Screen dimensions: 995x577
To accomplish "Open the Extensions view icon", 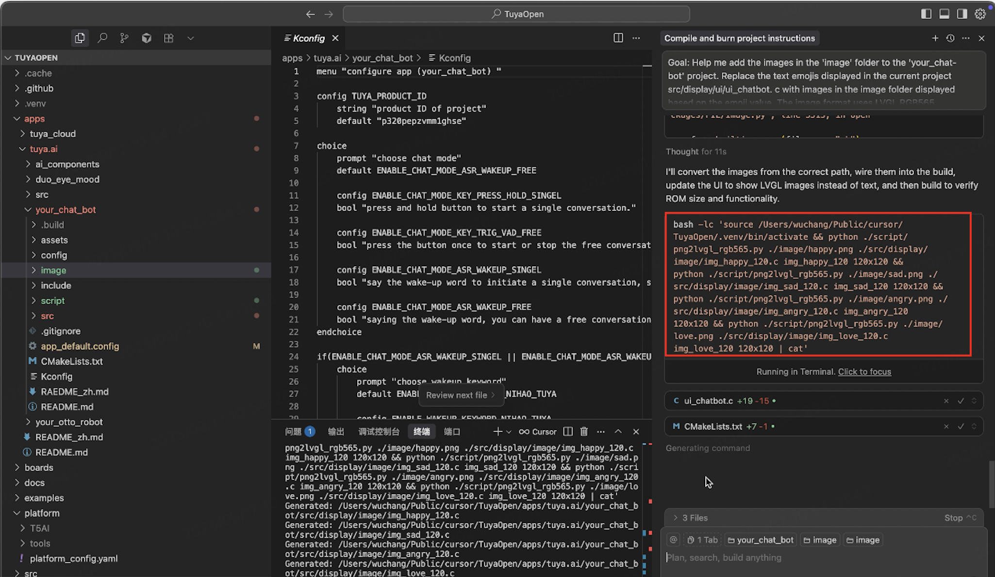I will point(168,38).
